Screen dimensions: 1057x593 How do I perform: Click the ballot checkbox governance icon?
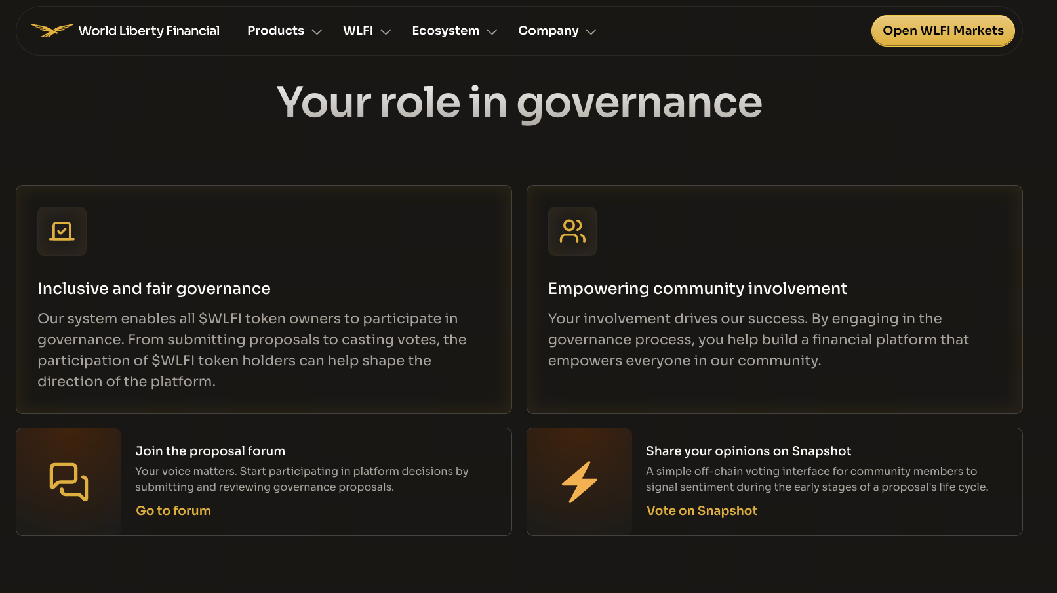[62, 231]
